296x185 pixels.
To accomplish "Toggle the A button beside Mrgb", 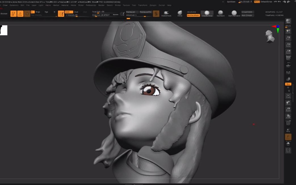I will [x=33, y=12].
